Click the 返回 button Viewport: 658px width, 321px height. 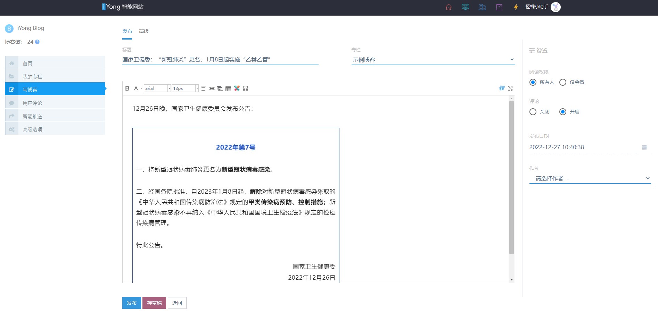pos(177,303)
